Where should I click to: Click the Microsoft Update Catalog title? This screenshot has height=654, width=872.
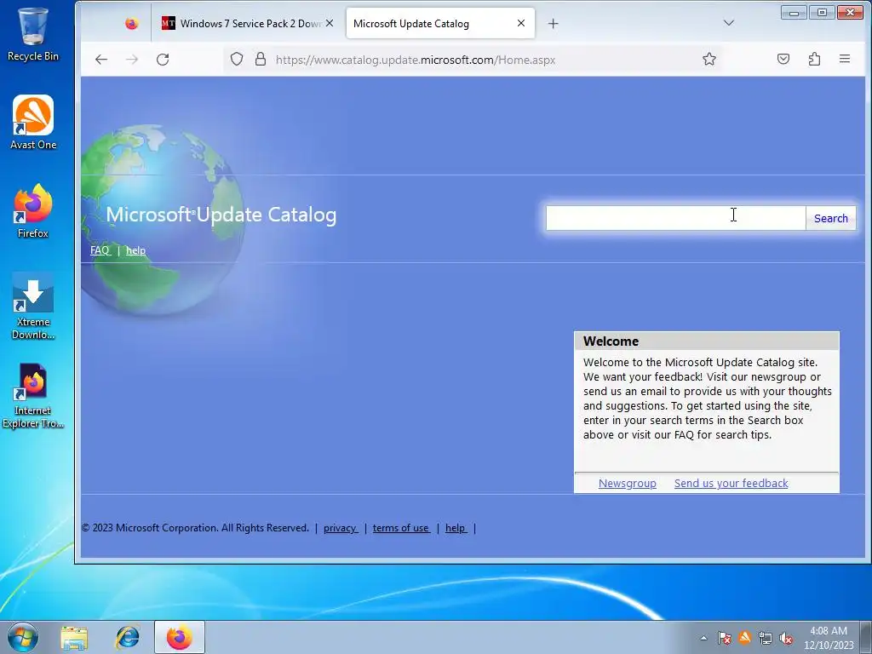click(221, 215)
